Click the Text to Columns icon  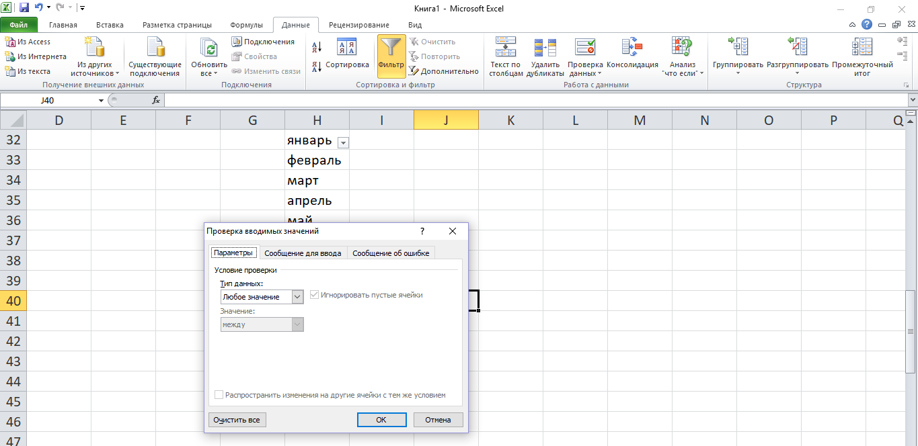505,47
